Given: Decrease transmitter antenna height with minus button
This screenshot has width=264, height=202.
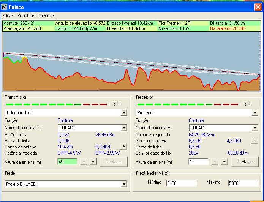Looking at the screenshot, I should point(84,162).
